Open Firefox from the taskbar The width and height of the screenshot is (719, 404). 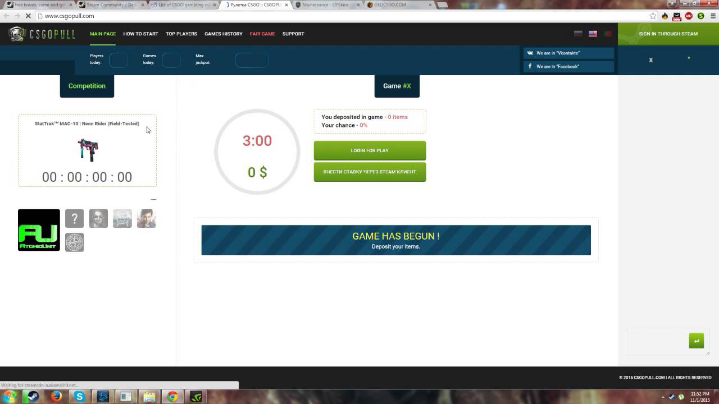(56, 397)
